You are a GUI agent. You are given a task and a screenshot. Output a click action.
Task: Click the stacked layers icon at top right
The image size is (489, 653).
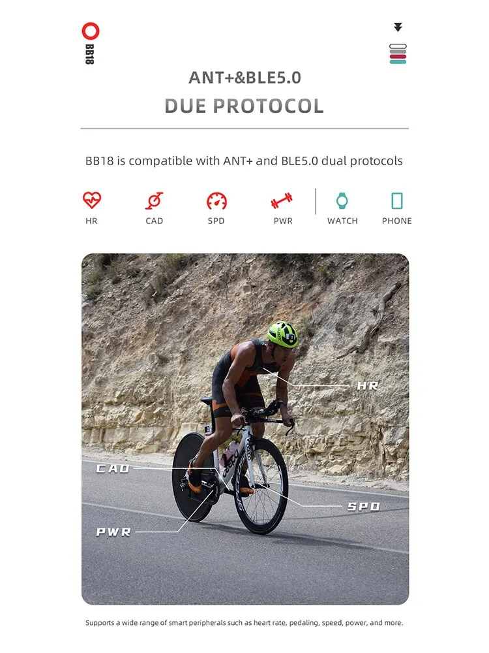[x=398, y=54]
